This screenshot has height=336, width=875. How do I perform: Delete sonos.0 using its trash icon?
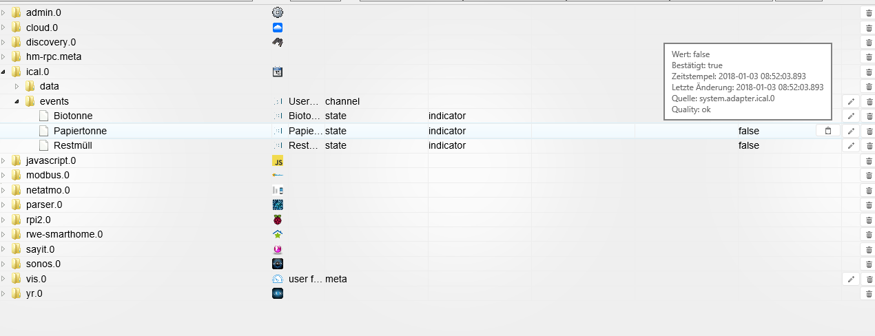coord(869,264)
